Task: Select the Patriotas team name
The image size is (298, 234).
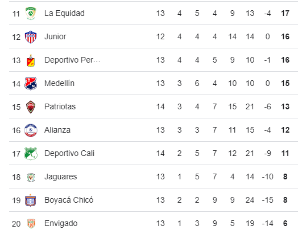Action: [x=60, y=106]
